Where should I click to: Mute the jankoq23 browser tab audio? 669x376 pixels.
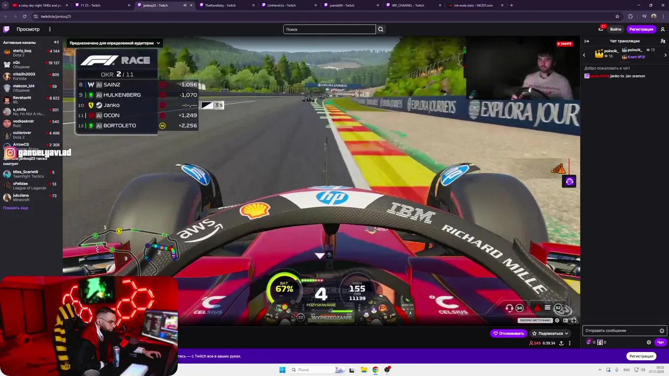[x=184, y=5]
